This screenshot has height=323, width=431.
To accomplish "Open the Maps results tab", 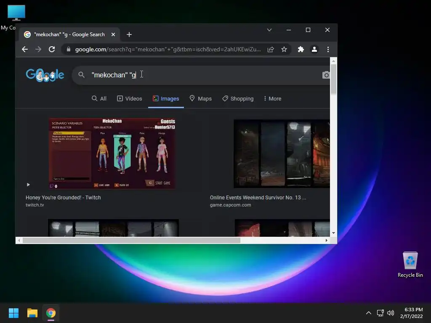I will click(x=201, y=98).
